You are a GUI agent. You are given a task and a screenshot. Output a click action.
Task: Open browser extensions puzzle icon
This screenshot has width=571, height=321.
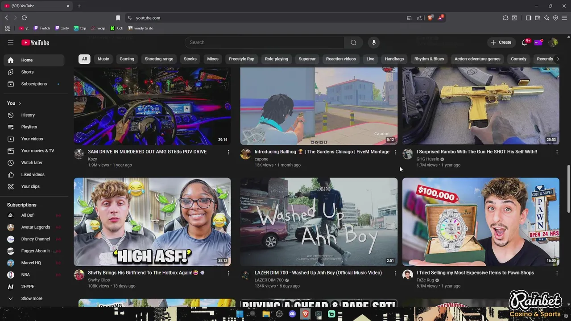coord(505,18)
